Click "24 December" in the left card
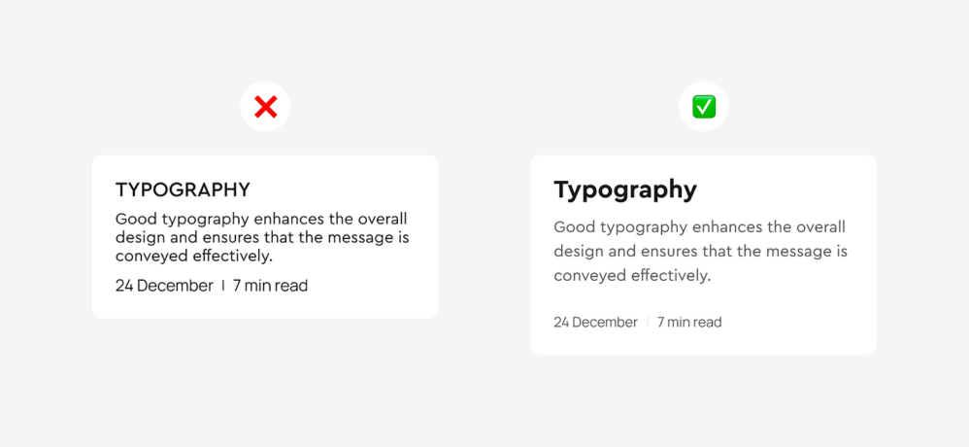The height and width of the screenshot is (447, 969). tap(164, 286)
